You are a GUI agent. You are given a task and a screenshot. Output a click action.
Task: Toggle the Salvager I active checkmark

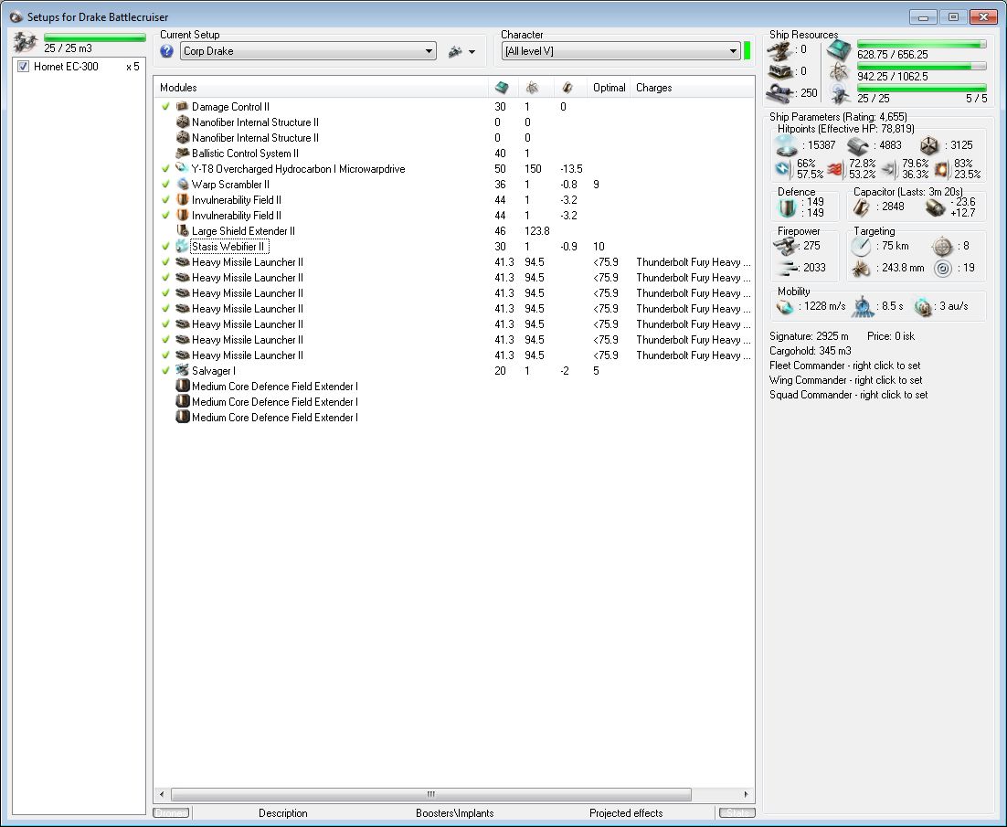[165, 371]
